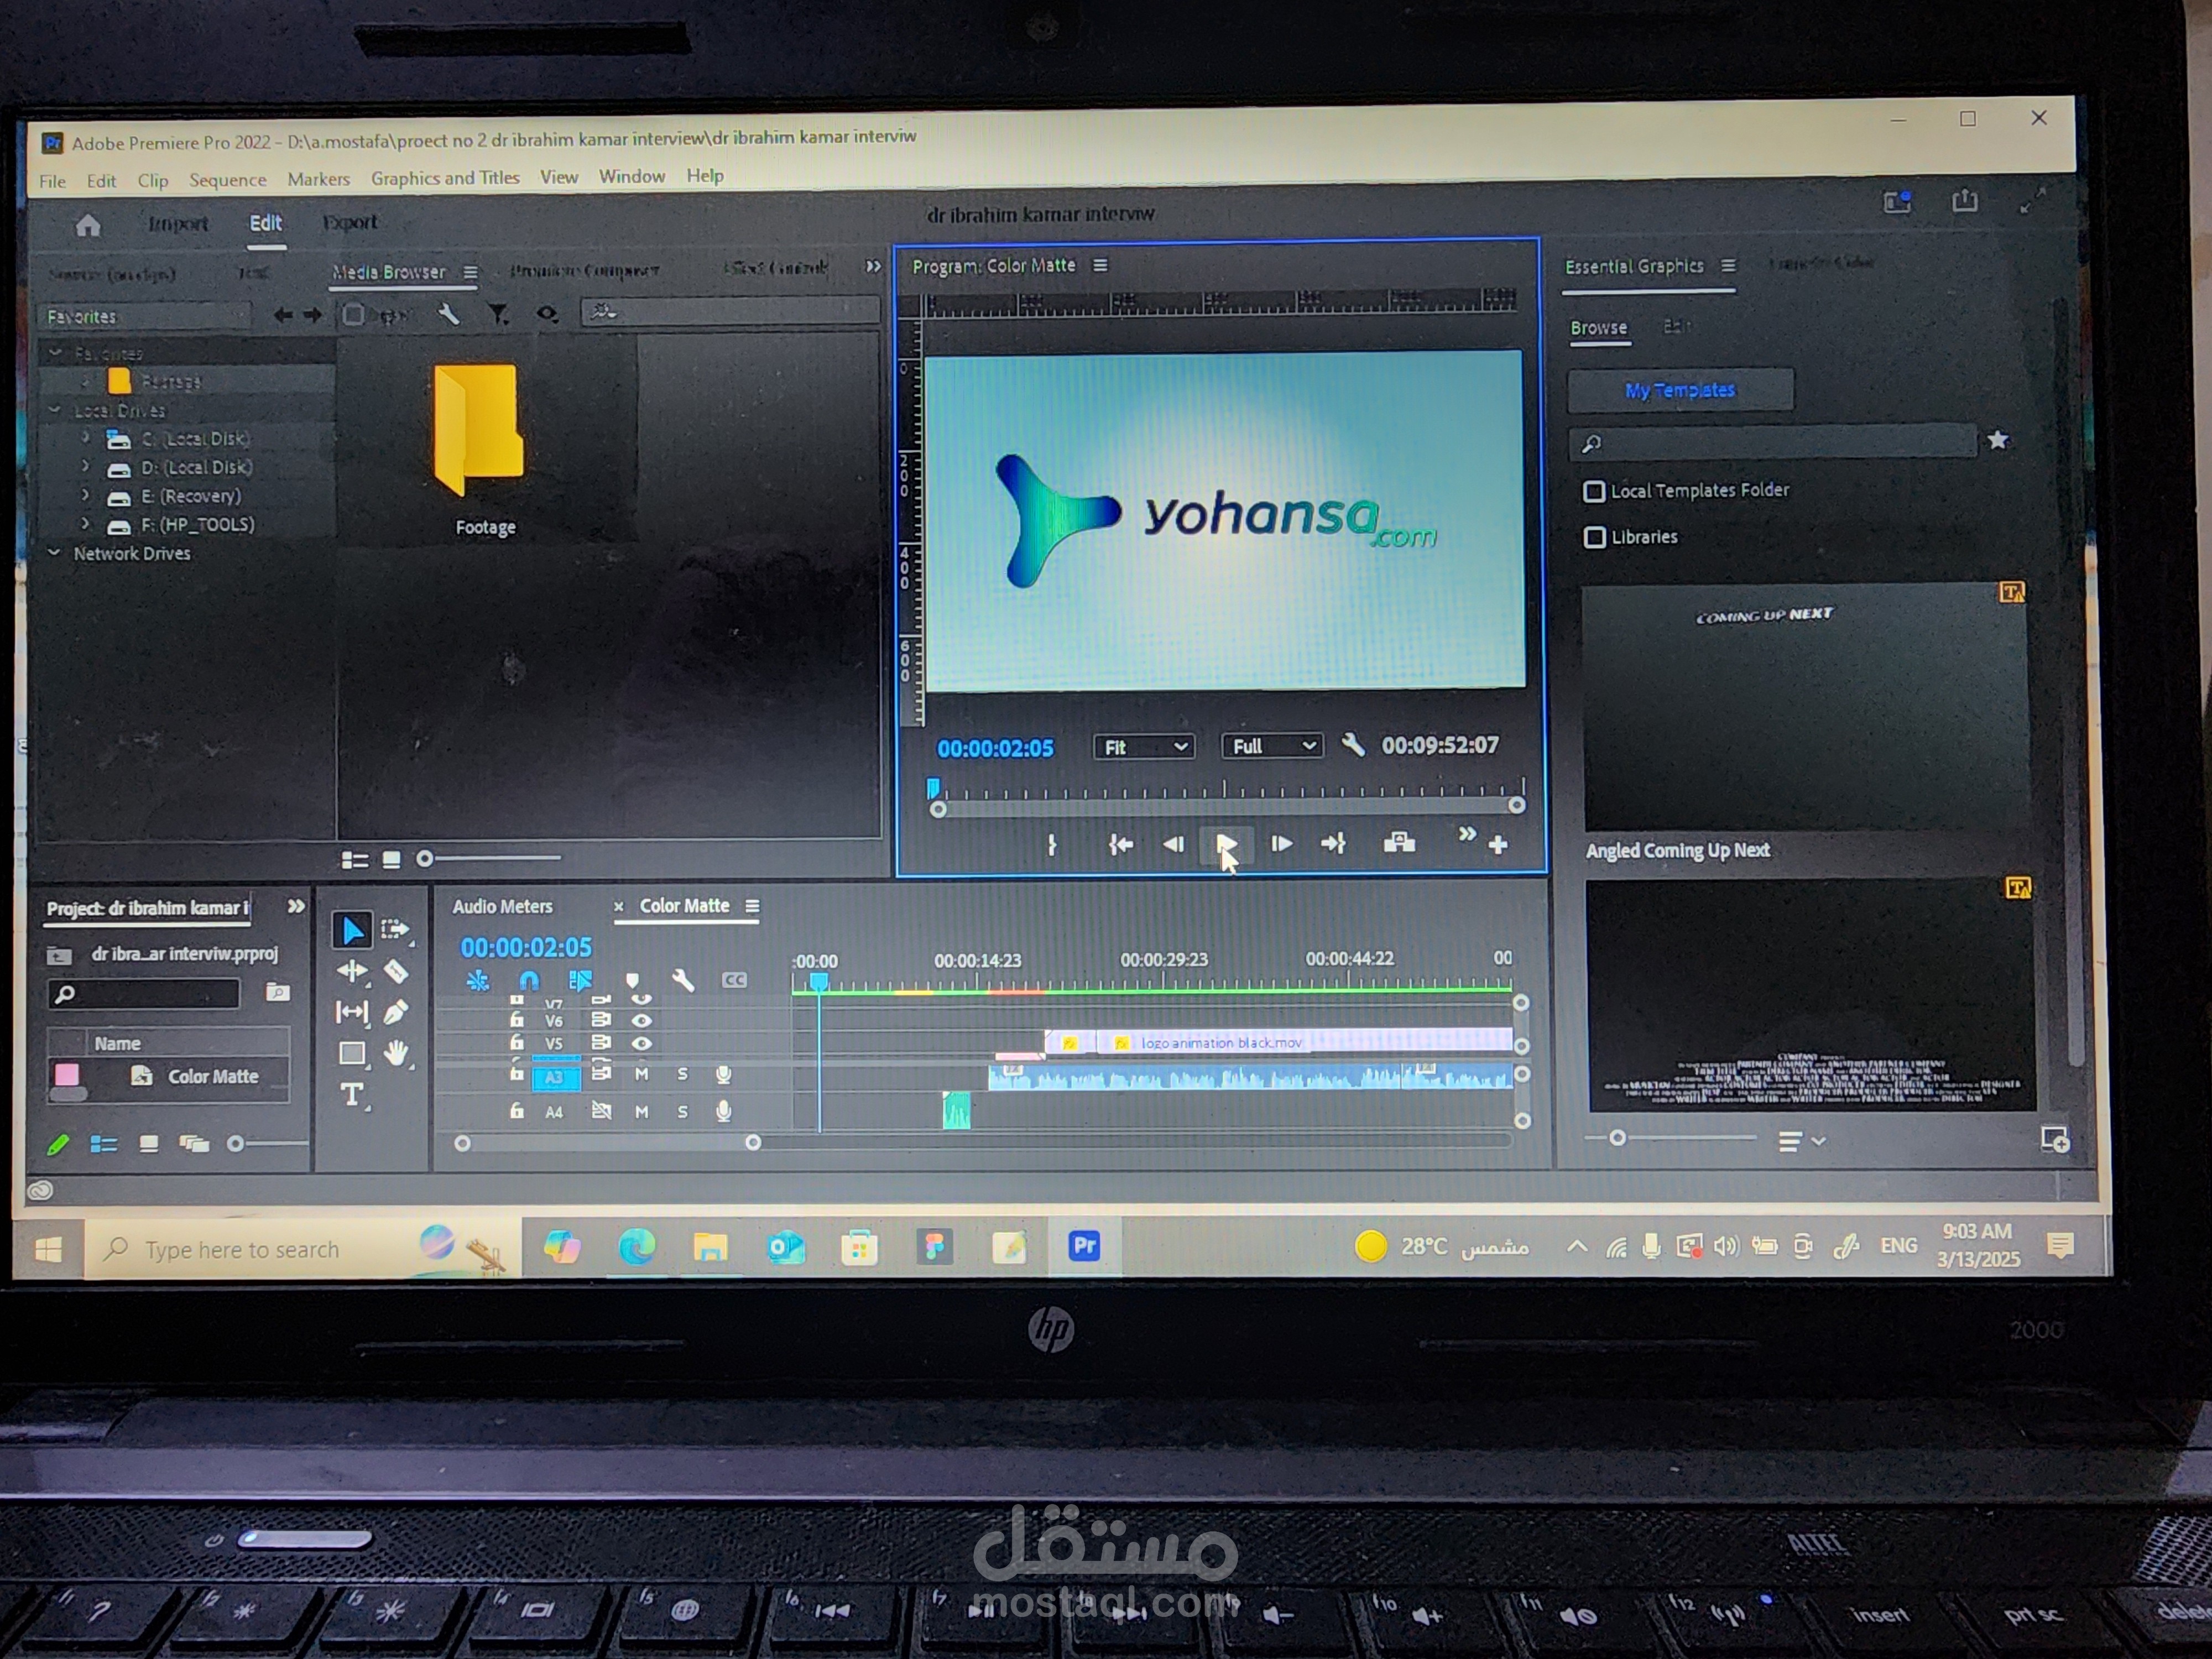Open Program Monitor settings wrench
2212x1659 pixels.
1353,745
